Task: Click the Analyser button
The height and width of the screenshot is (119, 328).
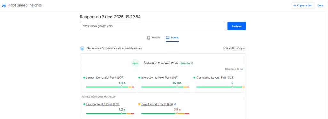Action: (x=237, y=26)
